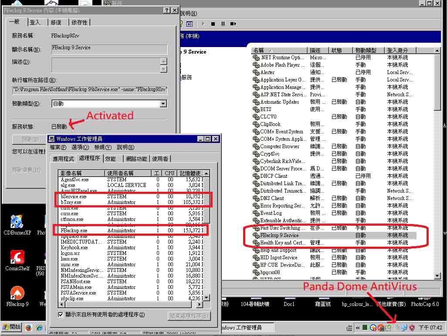The width and height of the screenshot is (447, 336).
Task: Open the 網路功能 tab in Task Manager
Action: [x=136, y=159]
